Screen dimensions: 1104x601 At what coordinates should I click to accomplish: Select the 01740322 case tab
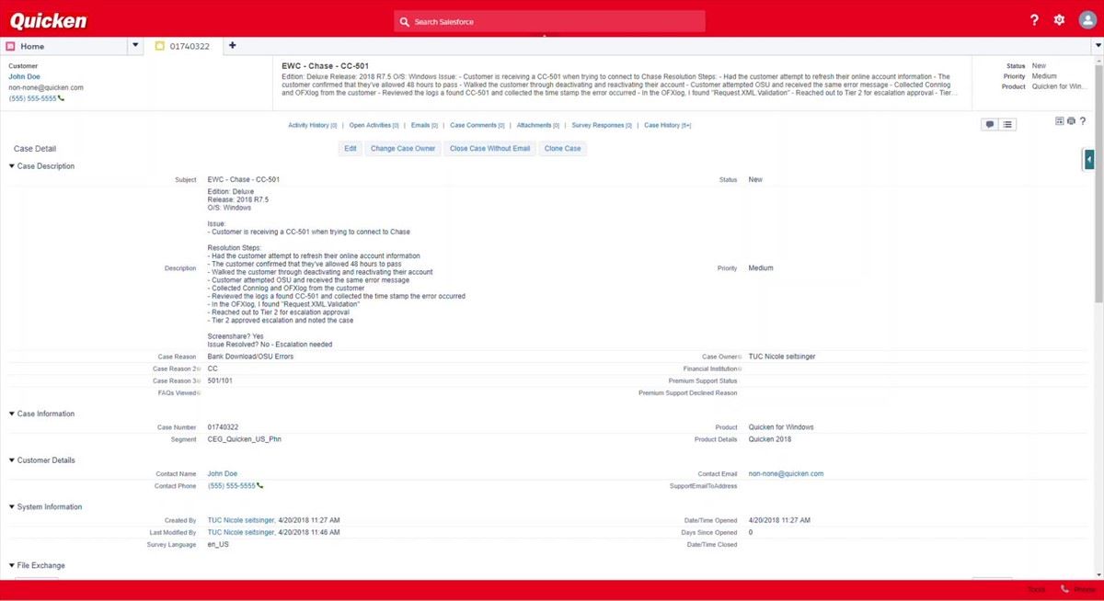tap(189, 46)
